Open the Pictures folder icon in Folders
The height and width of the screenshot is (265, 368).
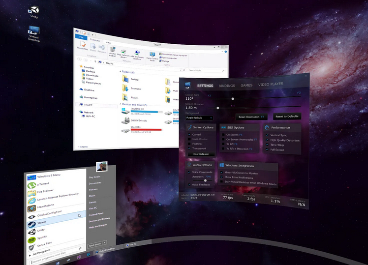point(125,97)
